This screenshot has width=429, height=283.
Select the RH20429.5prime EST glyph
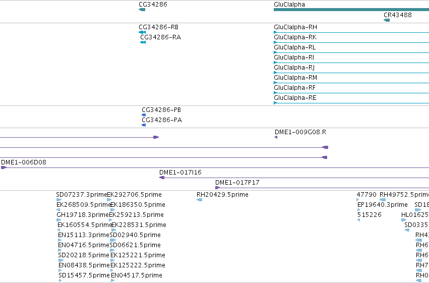200,200
